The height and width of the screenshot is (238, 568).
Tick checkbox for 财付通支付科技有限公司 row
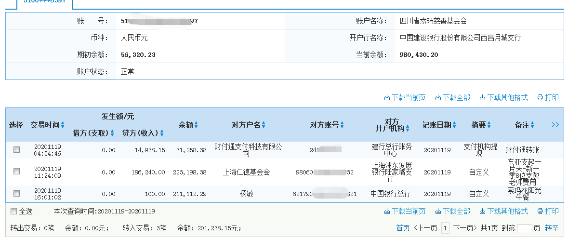click(17, 150)
